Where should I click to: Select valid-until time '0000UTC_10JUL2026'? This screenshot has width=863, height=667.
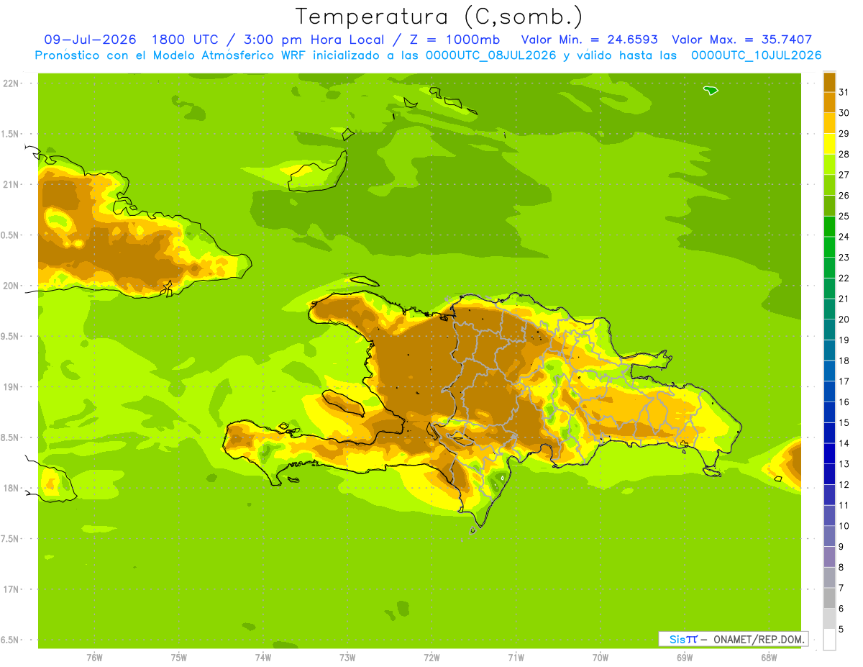point(756,55)
